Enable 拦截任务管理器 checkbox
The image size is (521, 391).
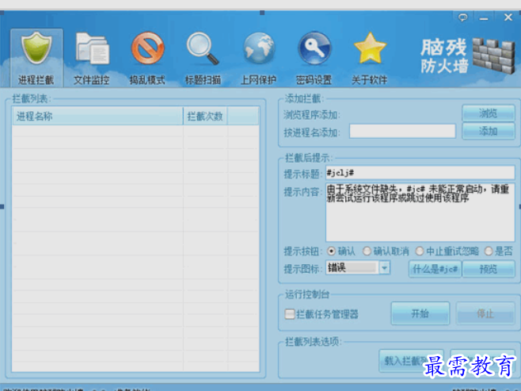(x=290, y=314)
